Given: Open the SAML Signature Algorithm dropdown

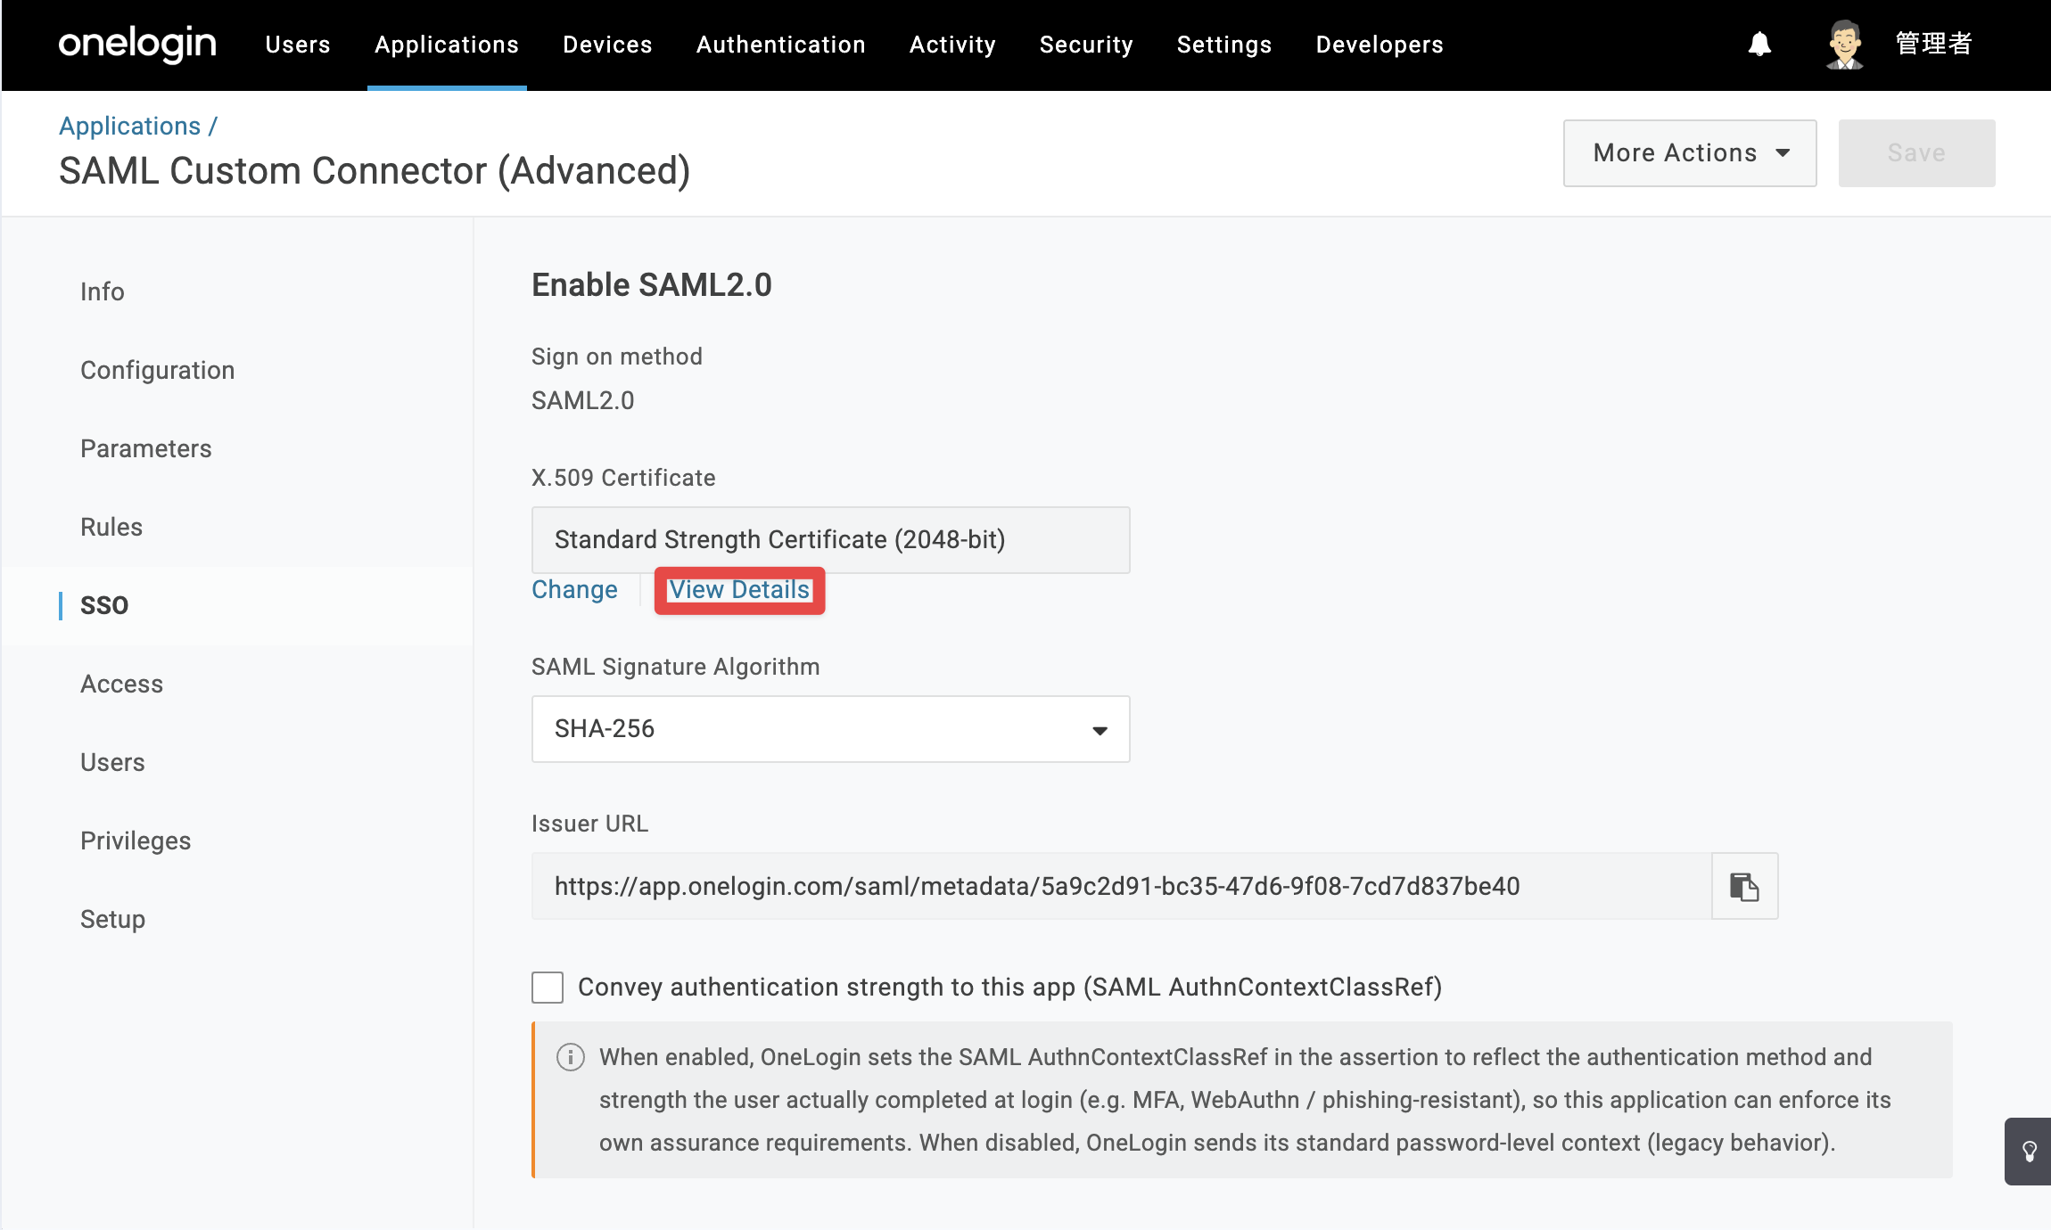Looking at the screenshot, I should pos(831,729).
